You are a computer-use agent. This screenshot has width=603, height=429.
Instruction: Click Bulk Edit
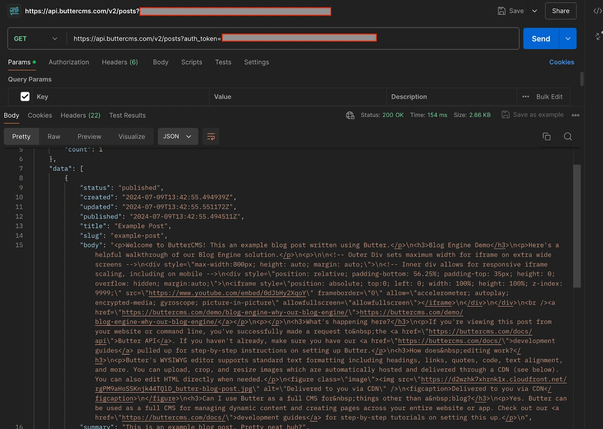(550, 96)
